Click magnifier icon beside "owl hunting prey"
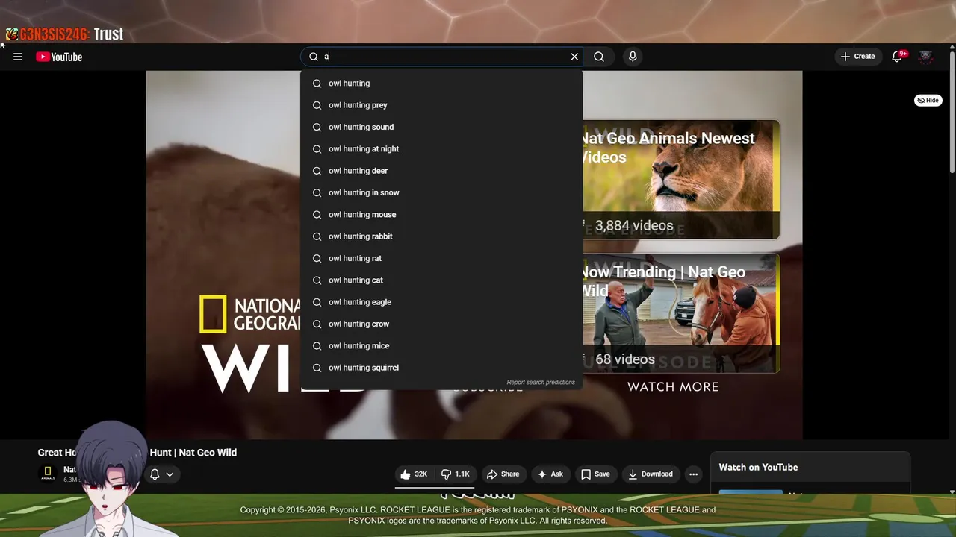Image resolution: width=956 pixels, height=537 pixels. click(317, 105)
